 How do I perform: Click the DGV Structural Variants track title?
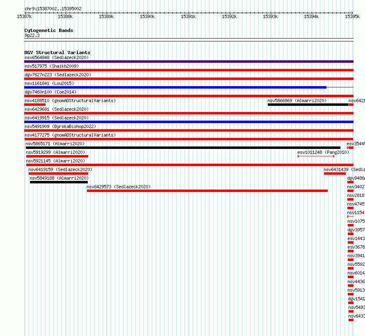tap(57, 53)
